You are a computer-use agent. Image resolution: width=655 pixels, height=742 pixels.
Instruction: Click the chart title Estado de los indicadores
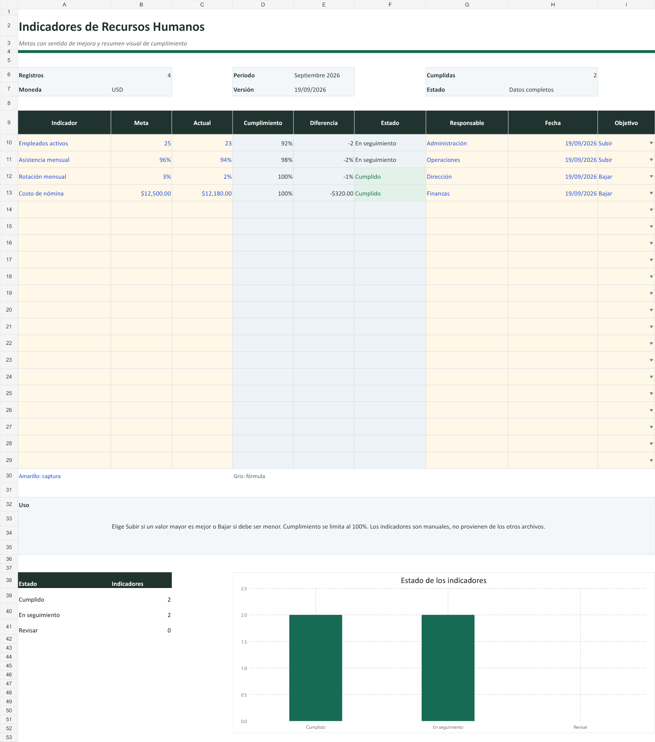(443, 580)
